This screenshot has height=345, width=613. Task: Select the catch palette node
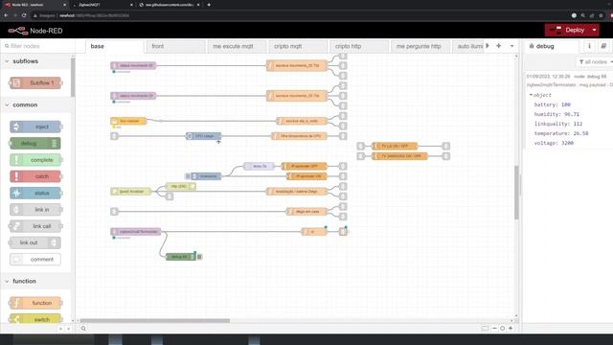35,176
